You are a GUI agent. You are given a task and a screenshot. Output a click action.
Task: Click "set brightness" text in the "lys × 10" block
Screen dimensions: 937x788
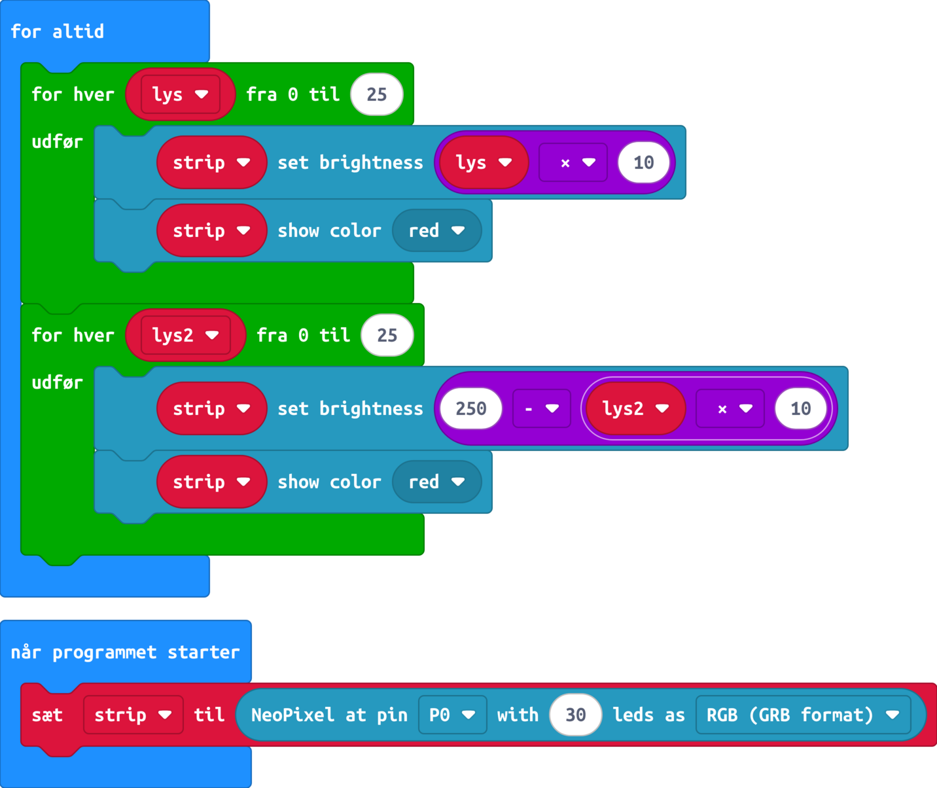[x=351, y=162]
